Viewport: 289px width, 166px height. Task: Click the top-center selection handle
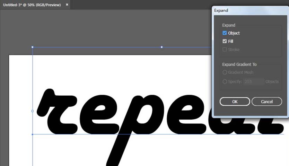coord(161,47)
